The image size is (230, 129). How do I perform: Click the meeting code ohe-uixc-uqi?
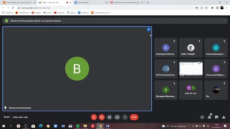20,117
